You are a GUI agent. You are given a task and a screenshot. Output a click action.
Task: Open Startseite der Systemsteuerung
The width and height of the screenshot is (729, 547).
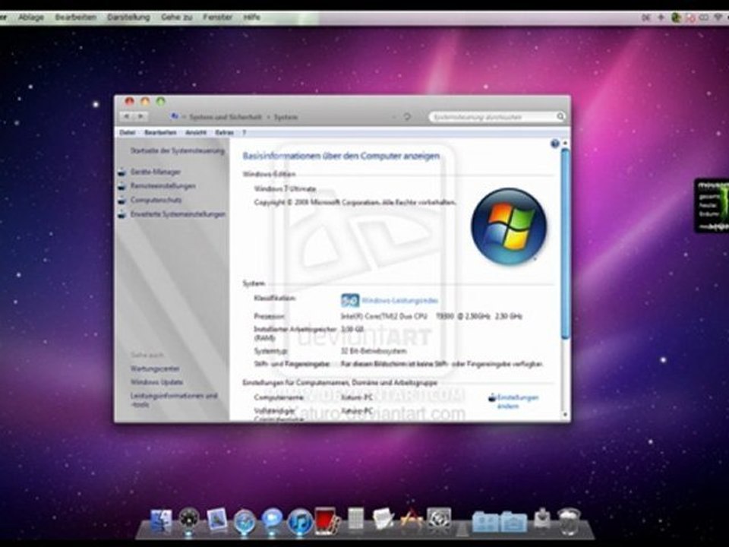[177, 150]
